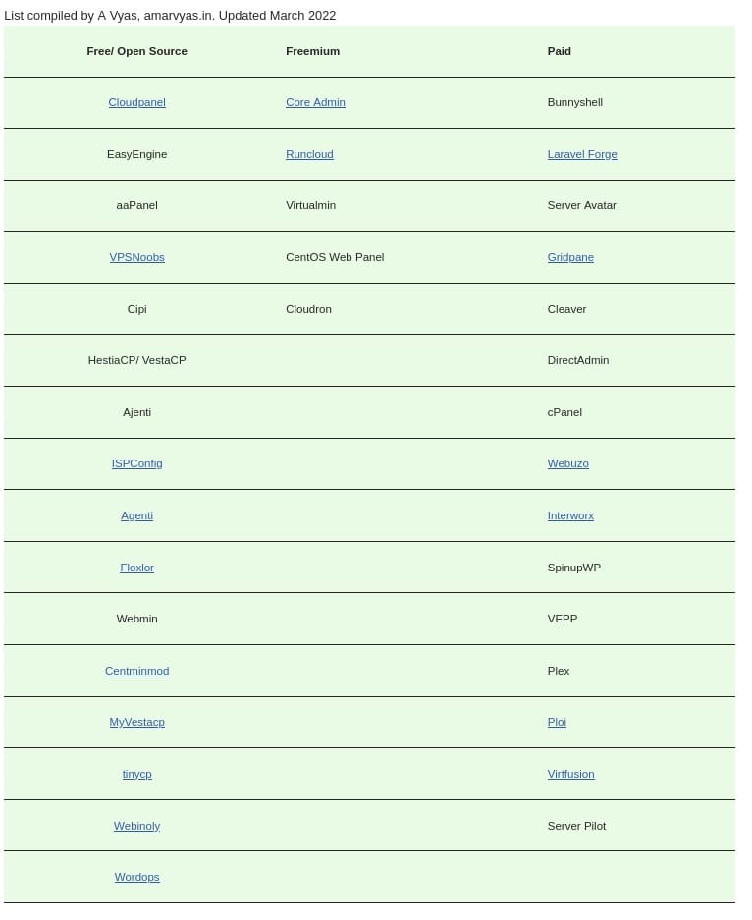Follow the Gridpane link
Screen dimensions: 752x920
pos(570,257)
